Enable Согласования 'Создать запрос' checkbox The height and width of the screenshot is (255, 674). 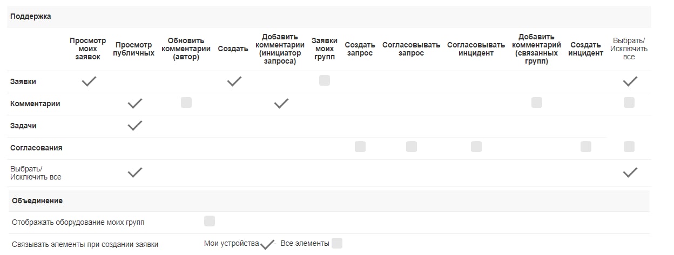(x=360, y=147)
